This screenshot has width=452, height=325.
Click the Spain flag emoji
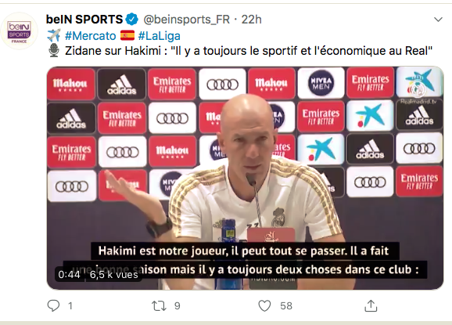coord(127,35)
